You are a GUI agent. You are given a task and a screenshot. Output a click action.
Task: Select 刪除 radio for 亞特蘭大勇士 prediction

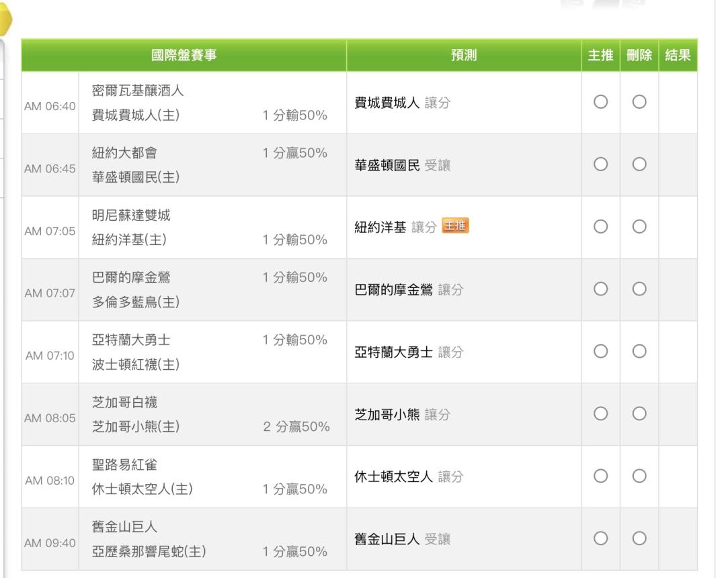(639, 351)
